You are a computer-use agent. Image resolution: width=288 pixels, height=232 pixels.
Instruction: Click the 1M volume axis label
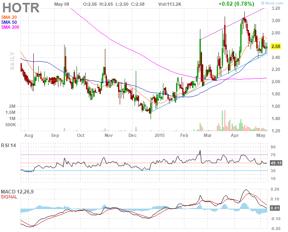(x=12, y=119)
